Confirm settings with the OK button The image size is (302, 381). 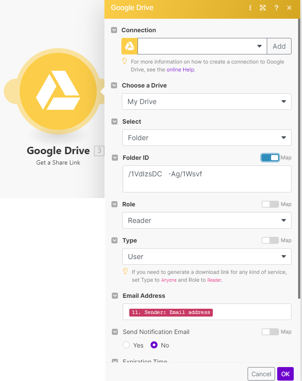[x=285, y=374]
